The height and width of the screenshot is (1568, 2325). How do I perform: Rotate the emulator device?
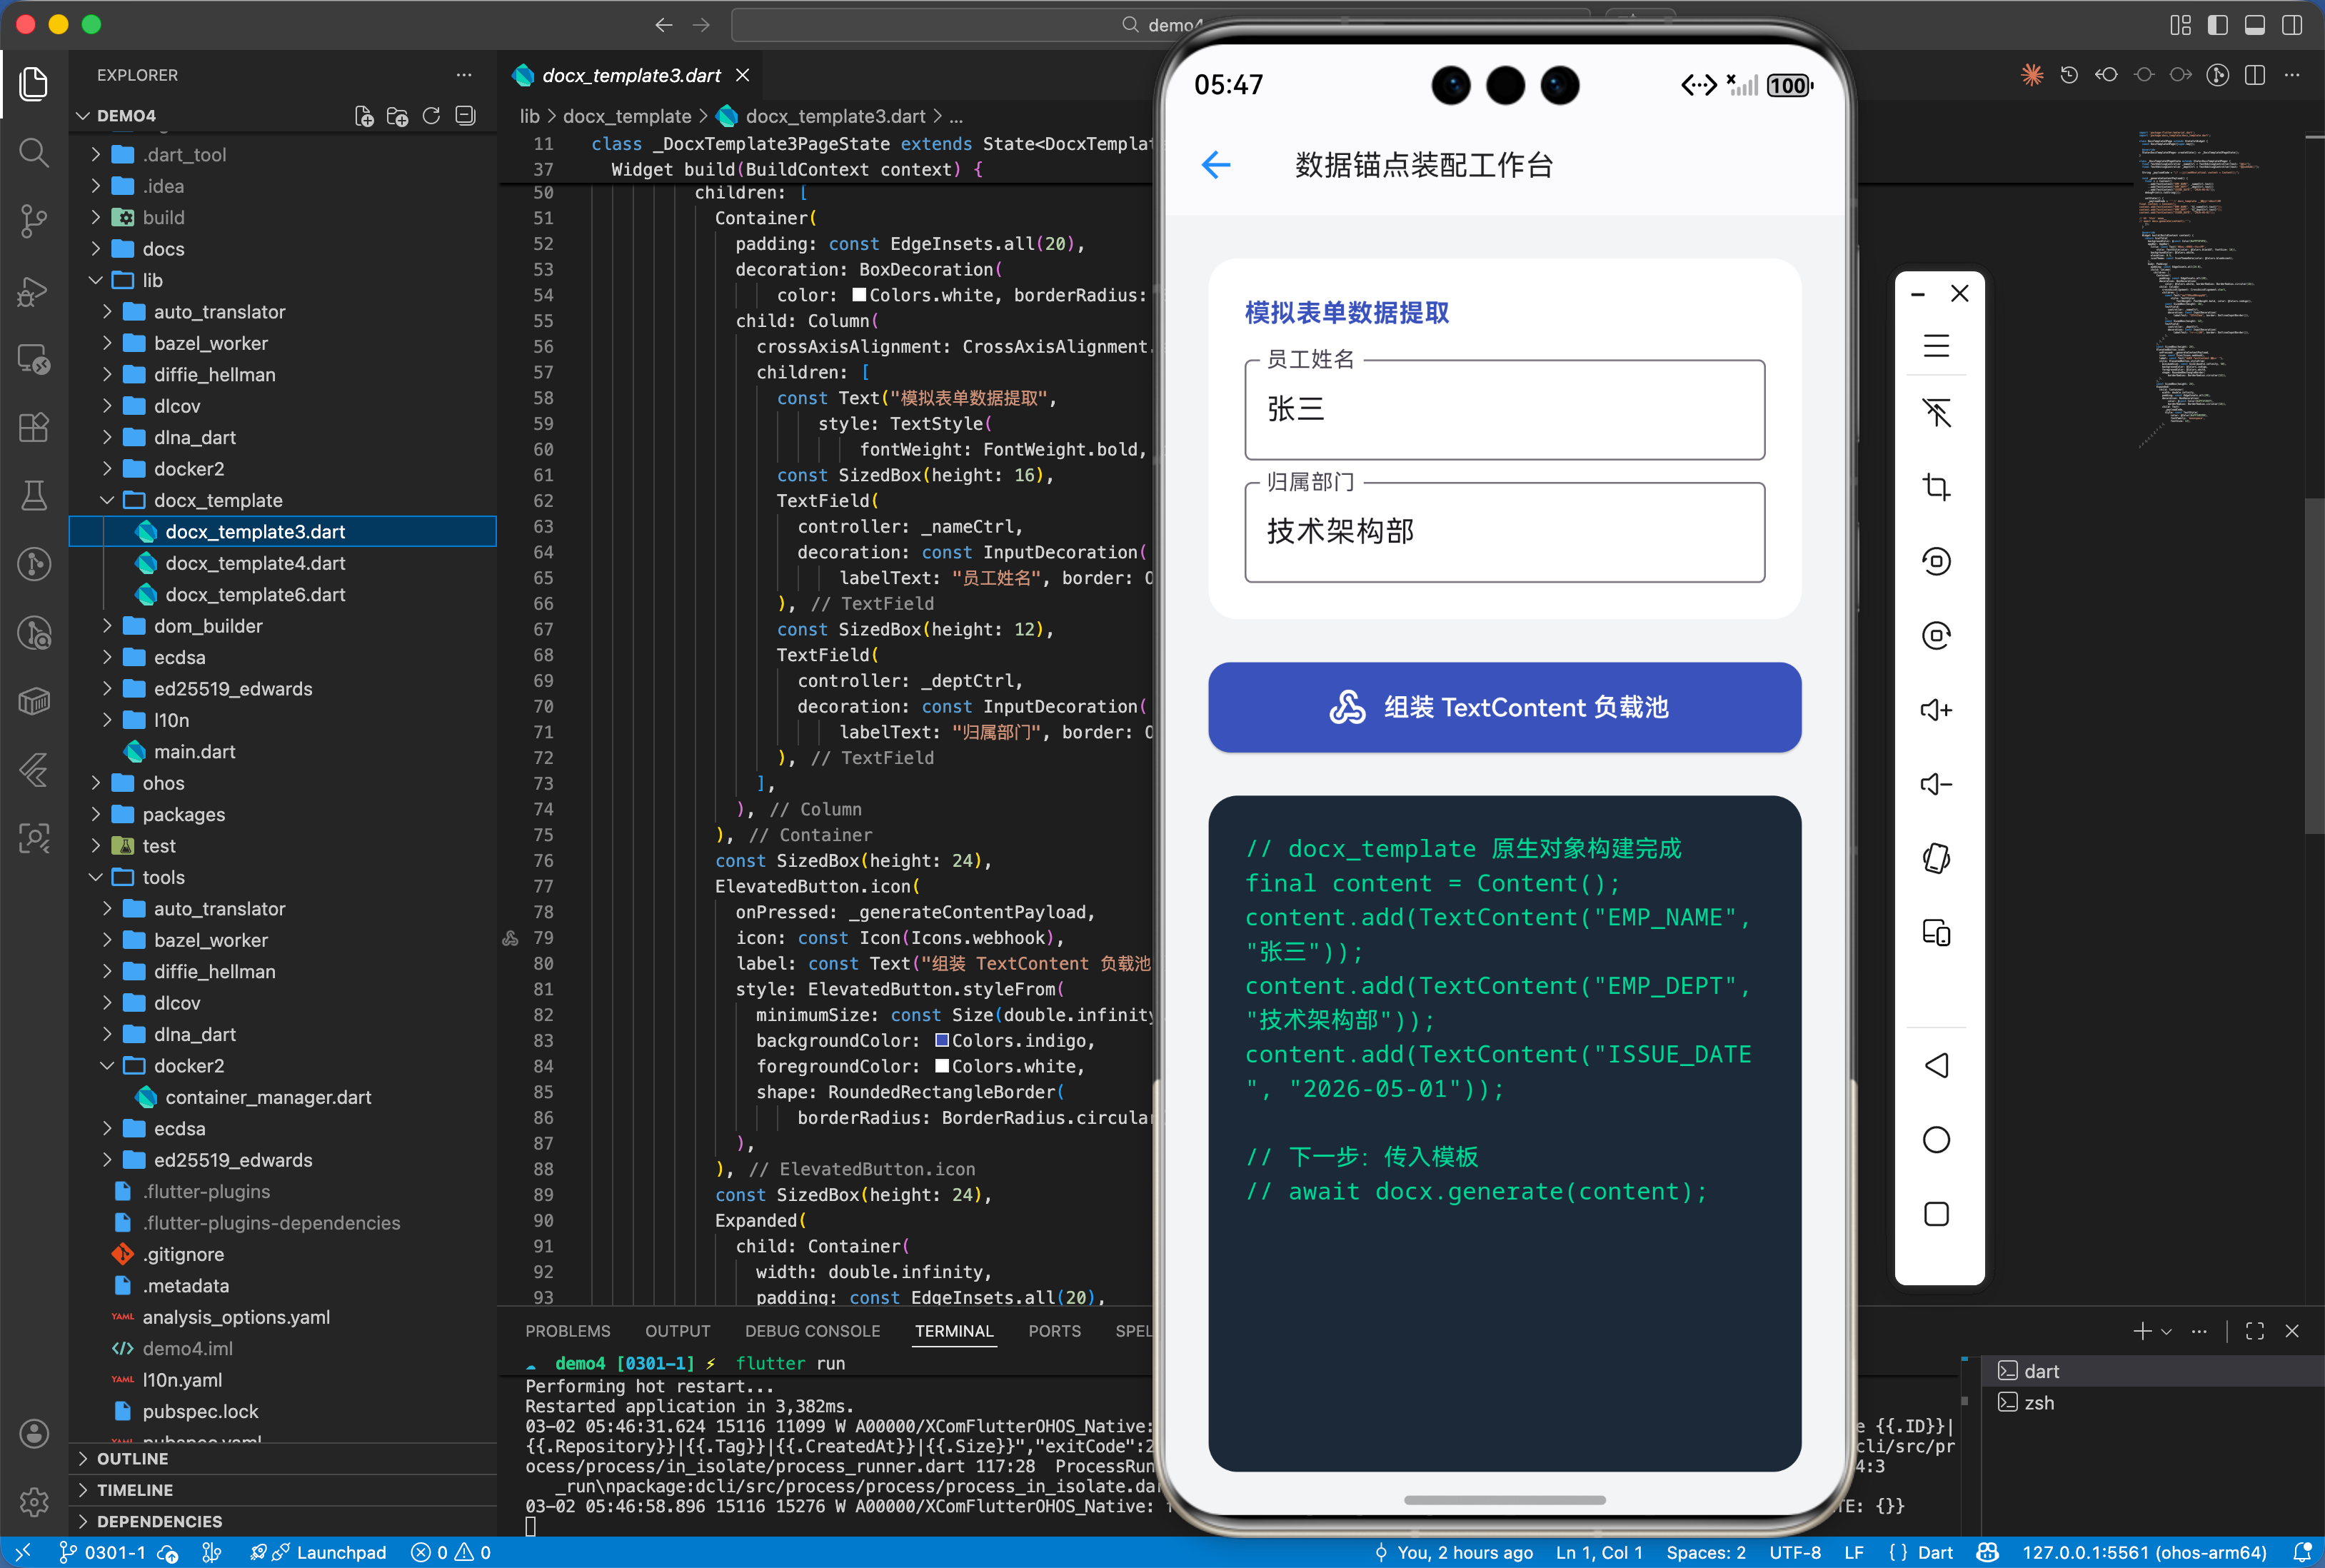click(1936, 859)
